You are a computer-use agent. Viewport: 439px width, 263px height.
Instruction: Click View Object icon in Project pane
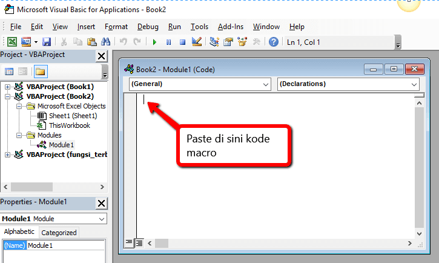tap(22, 72)
